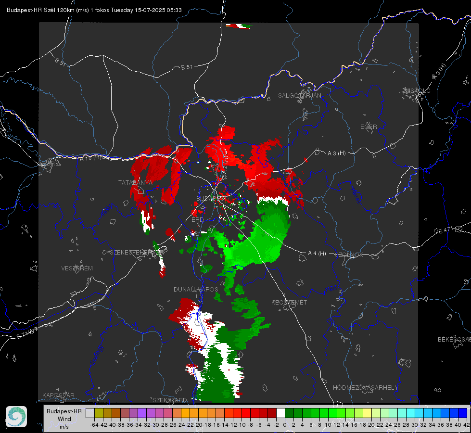Click the KAPOSVAR city label

[58, 395]
